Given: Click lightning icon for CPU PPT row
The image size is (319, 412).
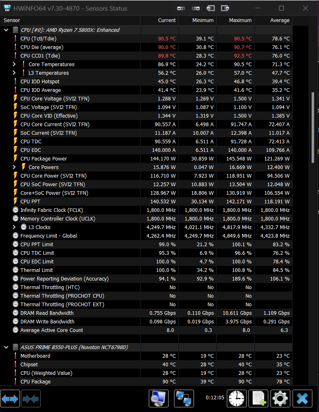Looking at the screenshot, I should 16,201.
